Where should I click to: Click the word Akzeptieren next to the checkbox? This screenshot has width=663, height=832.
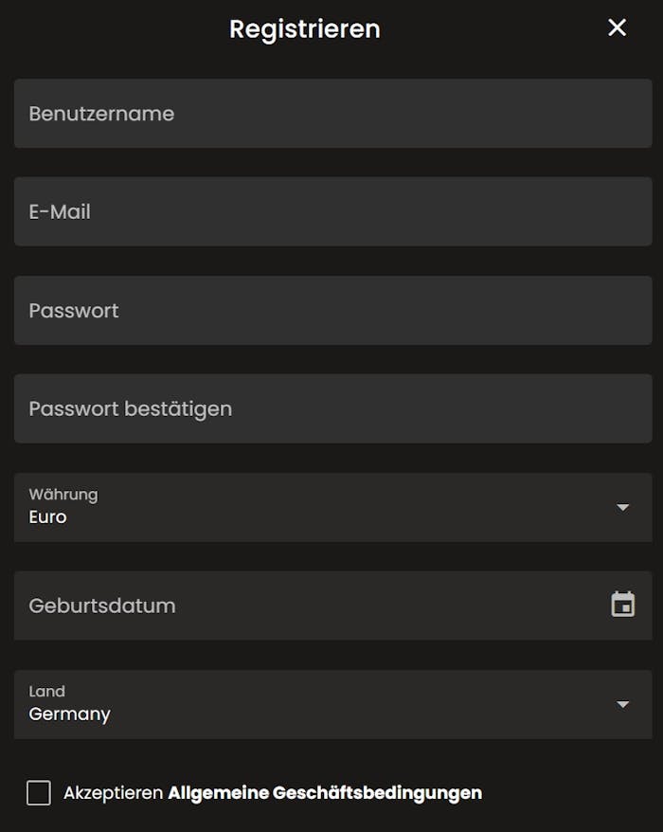point(110,792)
